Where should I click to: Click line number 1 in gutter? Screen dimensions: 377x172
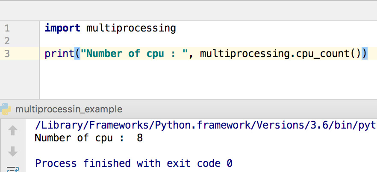[x=7, y=29]
